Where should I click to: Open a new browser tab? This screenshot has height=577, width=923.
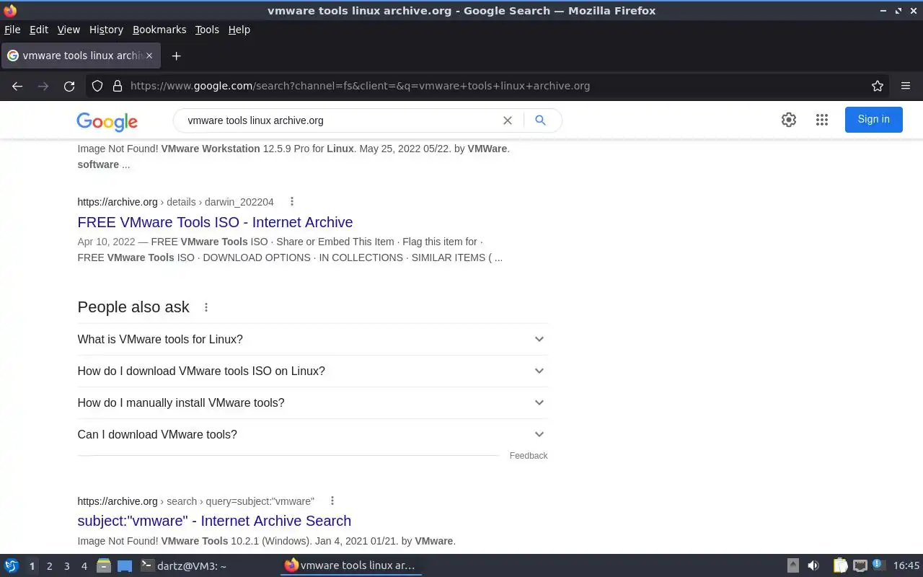click(x=176, y=56)
